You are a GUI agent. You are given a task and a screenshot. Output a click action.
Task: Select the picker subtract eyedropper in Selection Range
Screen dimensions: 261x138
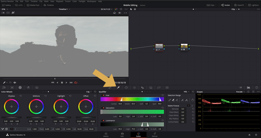(x=173, y=100)
